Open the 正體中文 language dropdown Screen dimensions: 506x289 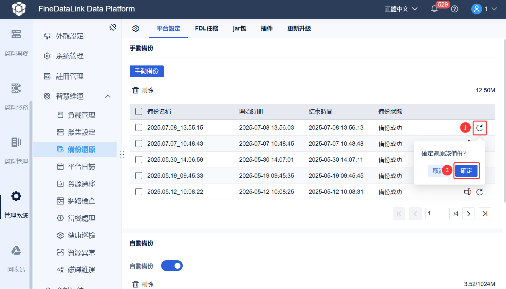pos(401,9)
